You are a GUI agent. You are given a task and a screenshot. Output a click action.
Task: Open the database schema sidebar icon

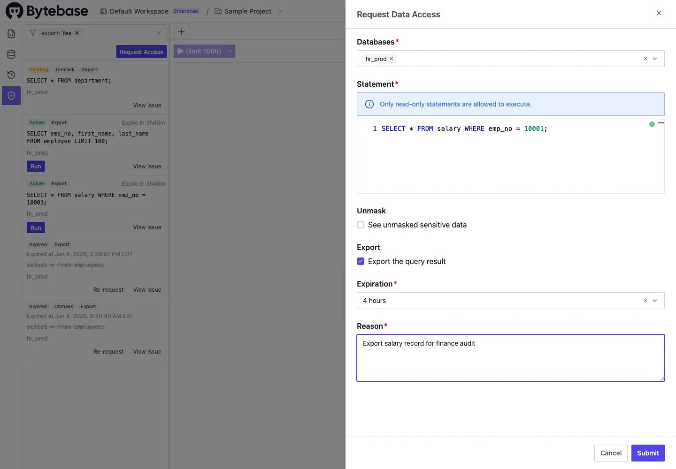(11, 54)
